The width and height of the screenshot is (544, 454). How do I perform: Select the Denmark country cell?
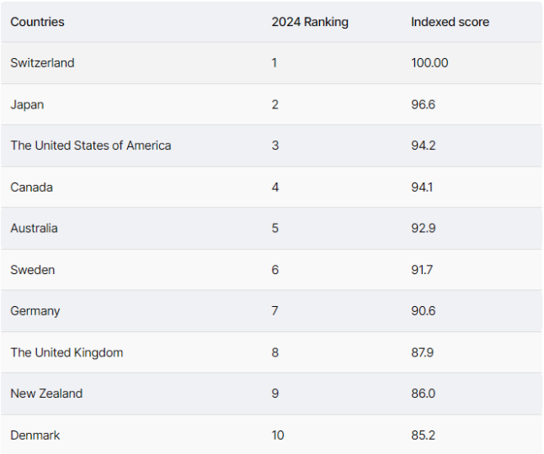35,435
